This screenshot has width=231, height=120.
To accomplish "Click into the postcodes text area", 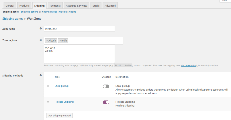I will [79, 54].
